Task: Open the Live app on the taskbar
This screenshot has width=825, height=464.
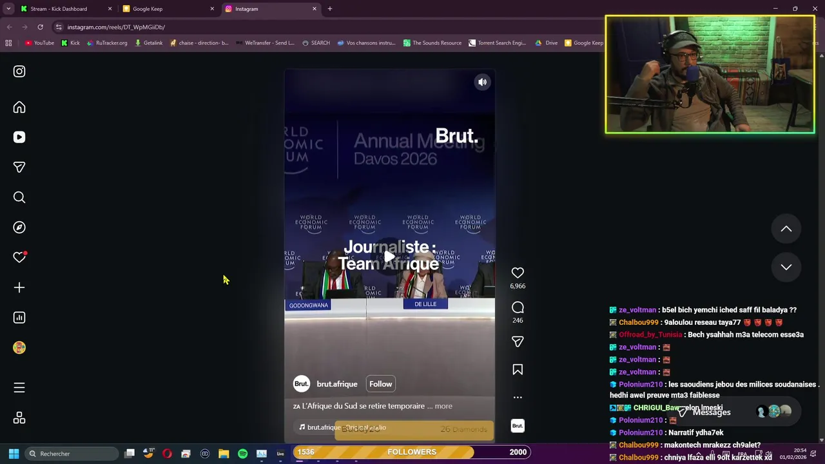Action: coord(280,454)
